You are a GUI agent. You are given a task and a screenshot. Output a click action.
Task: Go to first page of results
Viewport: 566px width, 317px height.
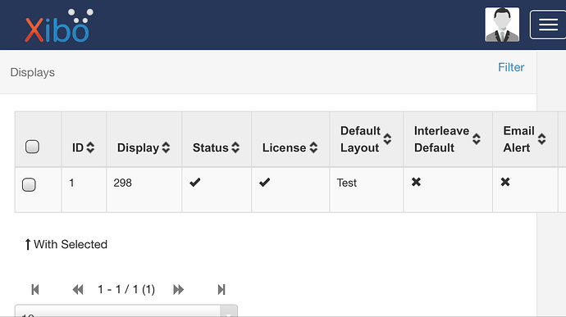point(35,290)
